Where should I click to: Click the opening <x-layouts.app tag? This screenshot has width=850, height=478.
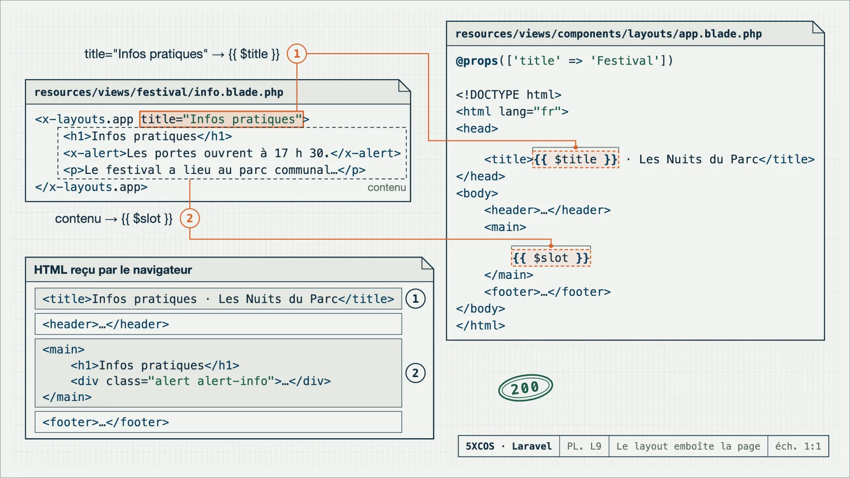coord(84,119)
